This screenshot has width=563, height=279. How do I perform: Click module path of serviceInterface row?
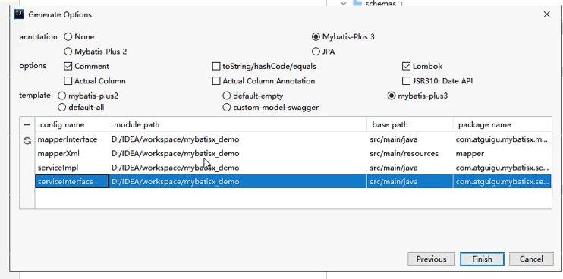pos(237,181)
